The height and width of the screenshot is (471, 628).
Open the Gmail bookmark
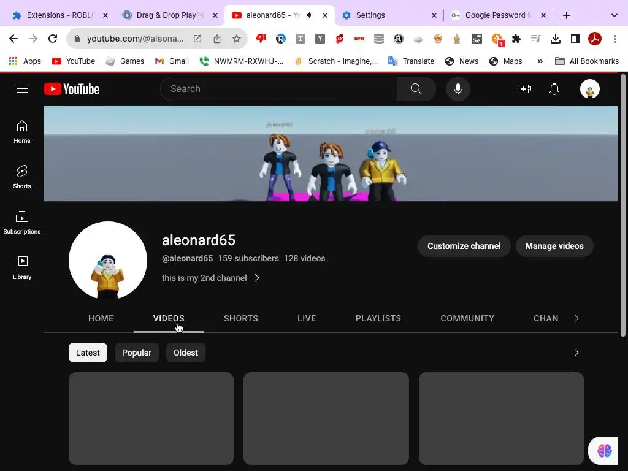(172, 61)
